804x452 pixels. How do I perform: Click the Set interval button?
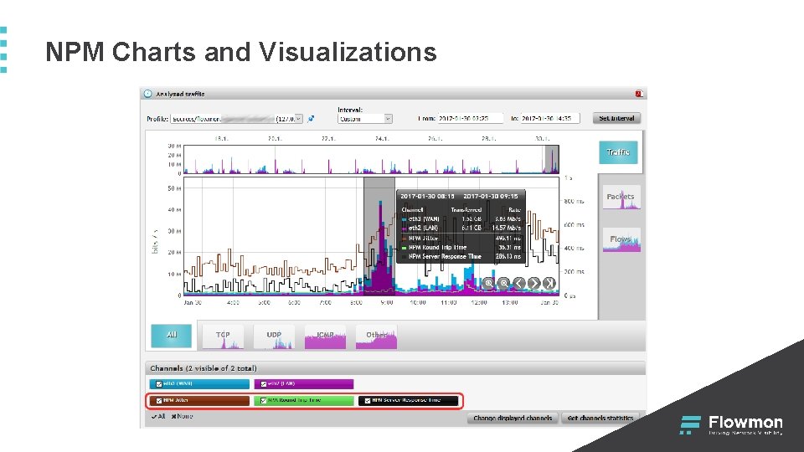pos(617,118)
